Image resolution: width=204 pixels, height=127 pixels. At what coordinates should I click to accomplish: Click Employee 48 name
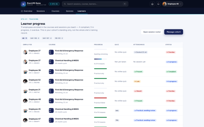point(35,99)
